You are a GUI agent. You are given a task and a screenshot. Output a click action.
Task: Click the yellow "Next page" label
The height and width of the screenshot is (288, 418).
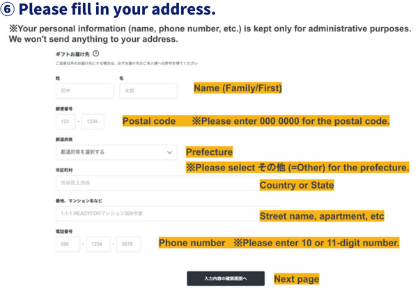296,279
